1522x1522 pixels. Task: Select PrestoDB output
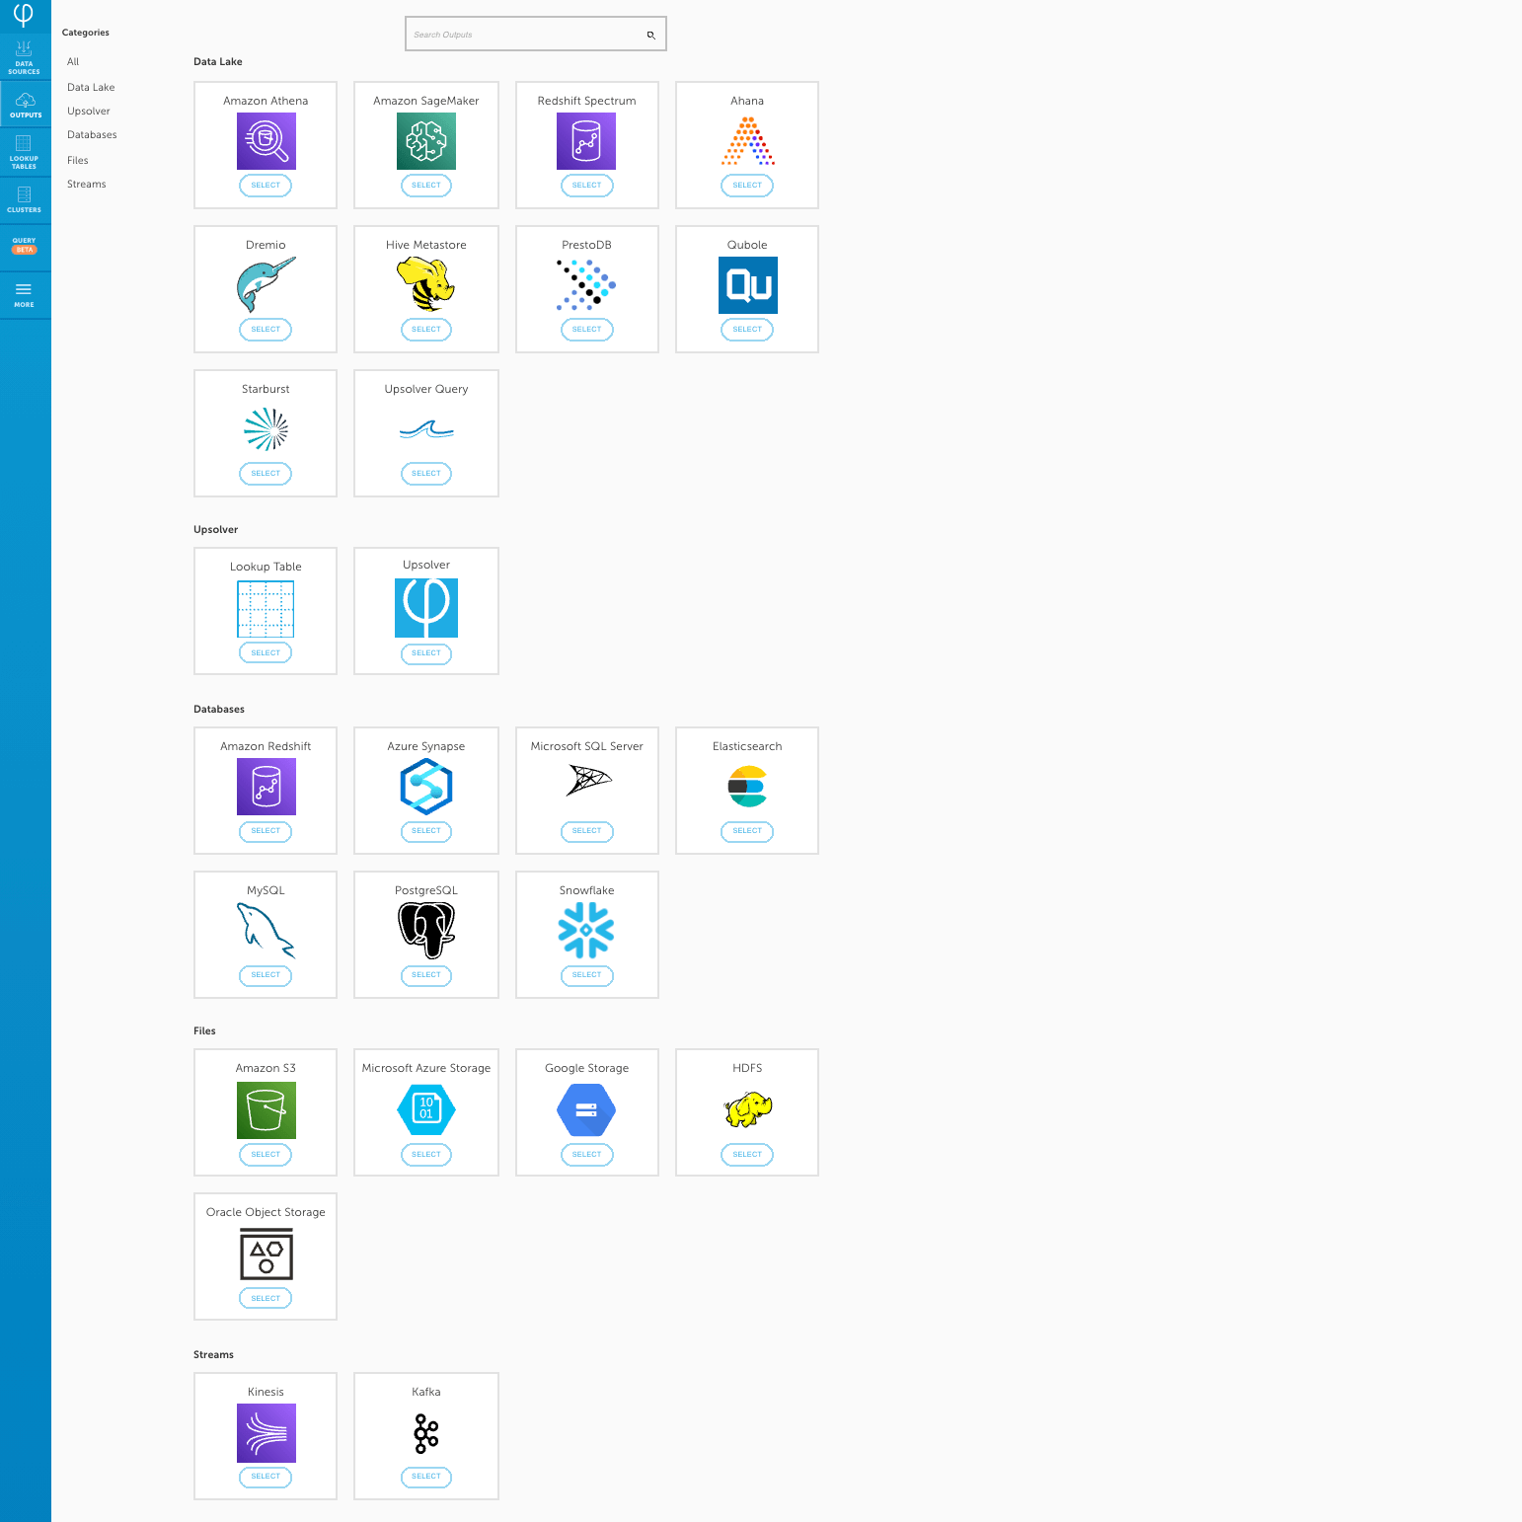coord(586,330)
